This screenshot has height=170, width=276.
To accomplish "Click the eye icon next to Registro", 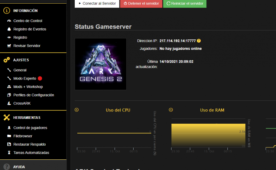I will pyautogui.click(x=10, y=38).
